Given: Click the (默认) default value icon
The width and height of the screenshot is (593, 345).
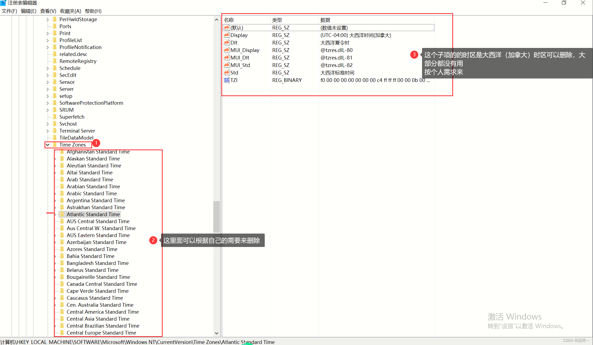Looking at the screenshot, I should pos(226,28).
